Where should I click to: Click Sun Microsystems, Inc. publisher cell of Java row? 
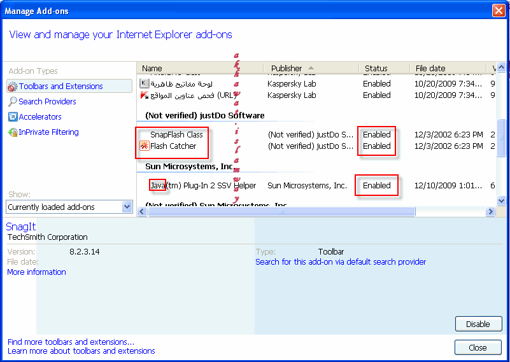(x=307, y=186)
